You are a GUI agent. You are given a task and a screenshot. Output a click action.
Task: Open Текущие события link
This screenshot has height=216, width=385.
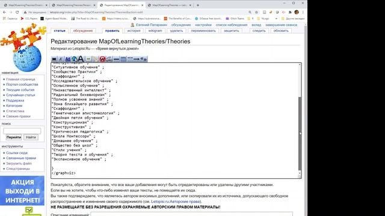[20, 89]
